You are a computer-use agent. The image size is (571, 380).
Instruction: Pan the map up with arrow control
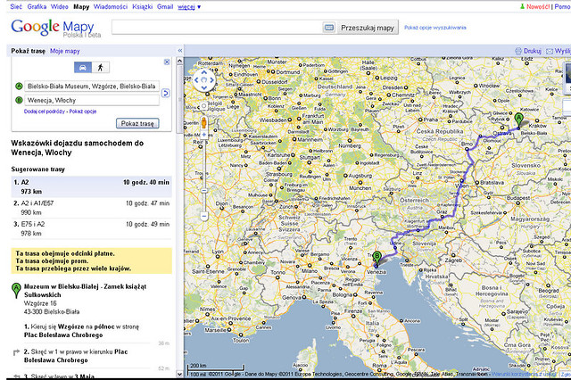click(x=204, y=72)
